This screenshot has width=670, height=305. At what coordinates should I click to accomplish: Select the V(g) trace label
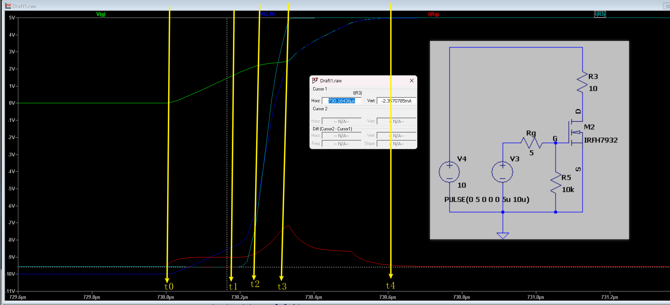(x=101, y=14)
